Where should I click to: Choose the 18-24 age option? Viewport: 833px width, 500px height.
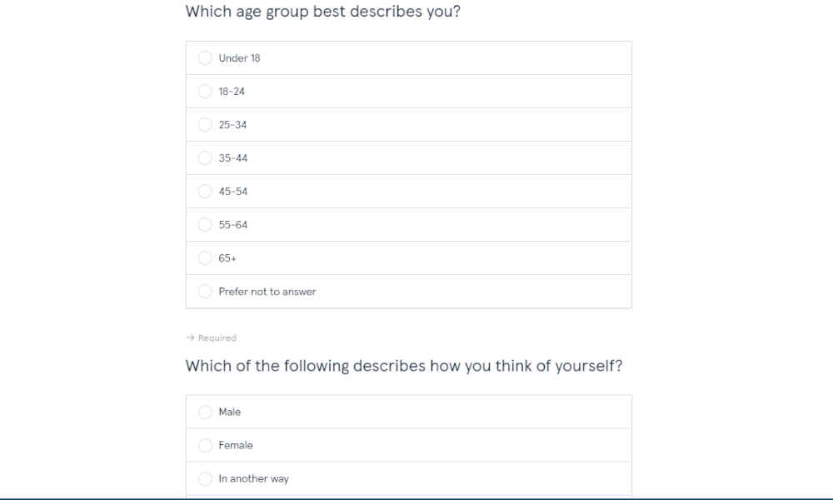pos(205,92)
